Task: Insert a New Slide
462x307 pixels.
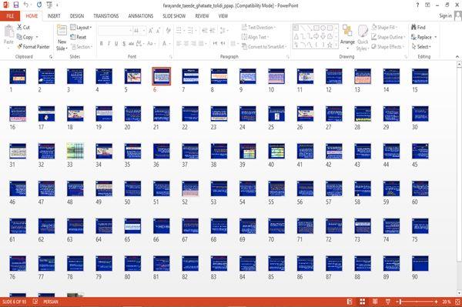Action: point(62,38)
